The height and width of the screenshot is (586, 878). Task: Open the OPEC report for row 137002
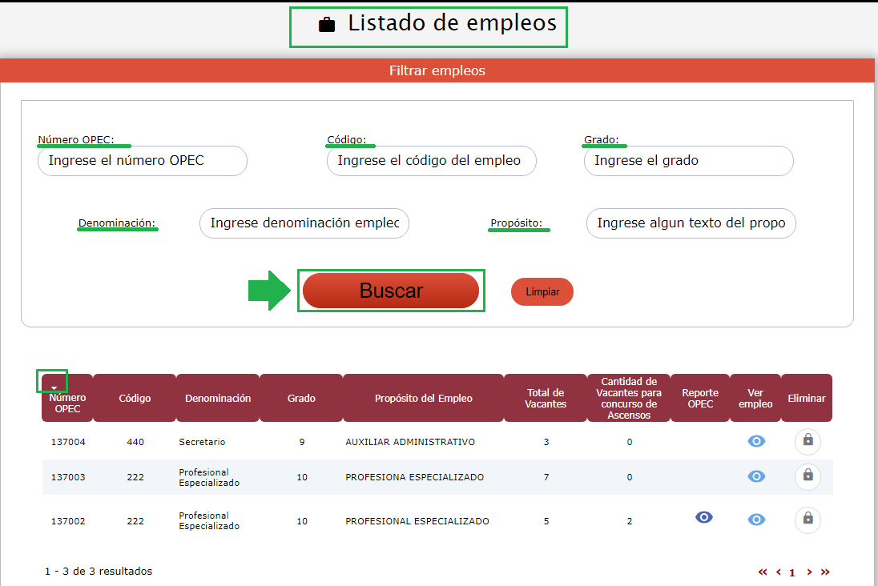[704, 518]
